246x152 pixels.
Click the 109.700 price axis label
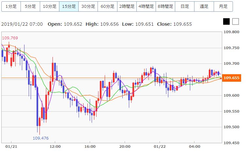pos(231,63)
